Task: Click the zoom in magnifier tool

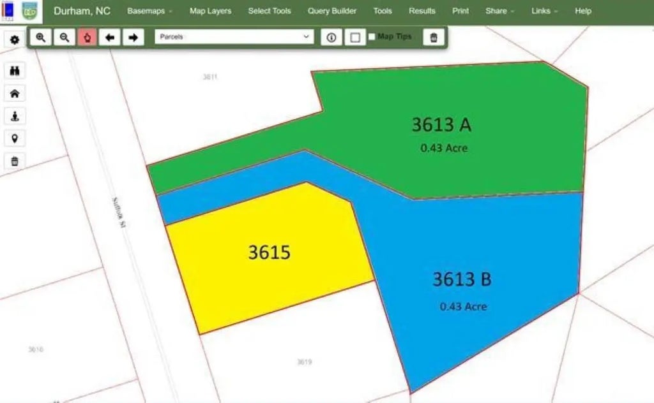Action: coord(41,38)
